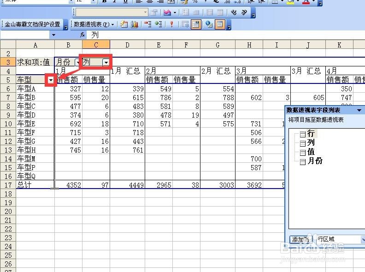
Task: Click the 总计 row label
Action: pyautogui.click(x=35, y=185)
